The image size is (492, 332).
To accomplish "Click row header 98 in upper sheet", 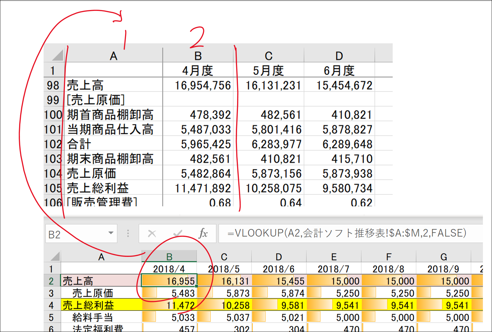I will point(53,85).
